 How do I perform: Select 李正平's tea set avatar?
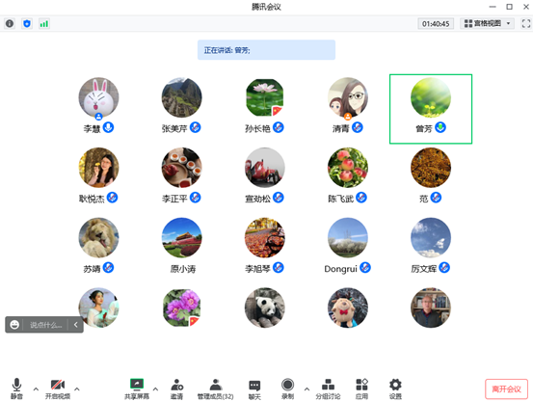pos(181,168)
